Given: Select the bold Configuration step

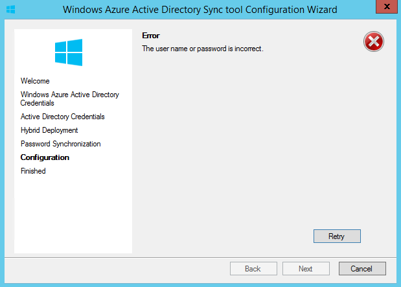Looking at the screenshot, I should (x=45, y=157).
